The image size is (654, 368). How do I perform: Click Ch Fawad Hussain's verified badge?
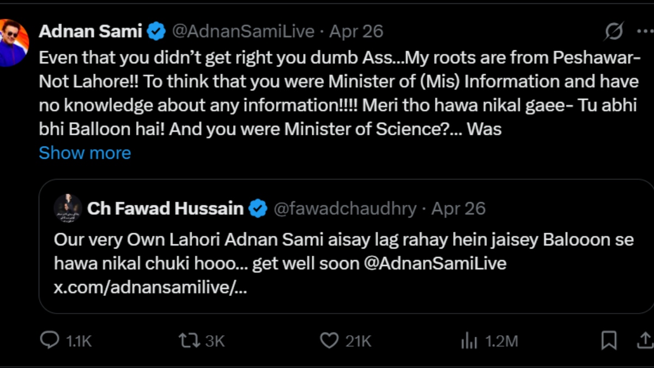[x=258, y=208]
